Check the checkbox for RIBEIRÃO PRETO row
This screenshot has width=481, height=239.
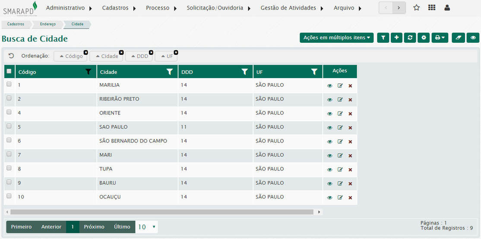[9, 98]
